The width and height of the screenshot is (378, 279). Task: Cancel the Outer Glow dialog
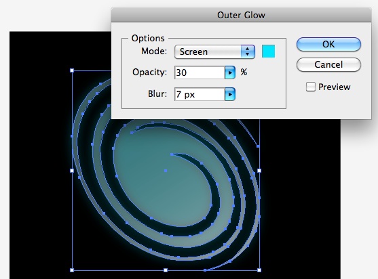328,64
